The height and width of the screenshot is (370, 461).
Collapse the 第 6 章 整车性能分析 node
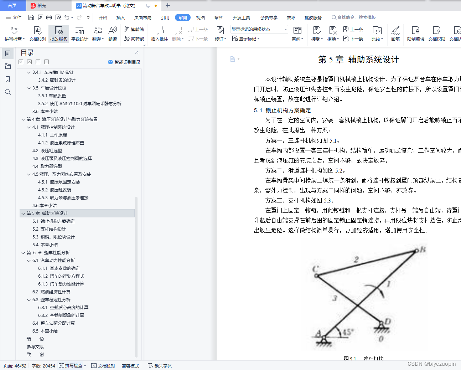[x=23, y=253]
